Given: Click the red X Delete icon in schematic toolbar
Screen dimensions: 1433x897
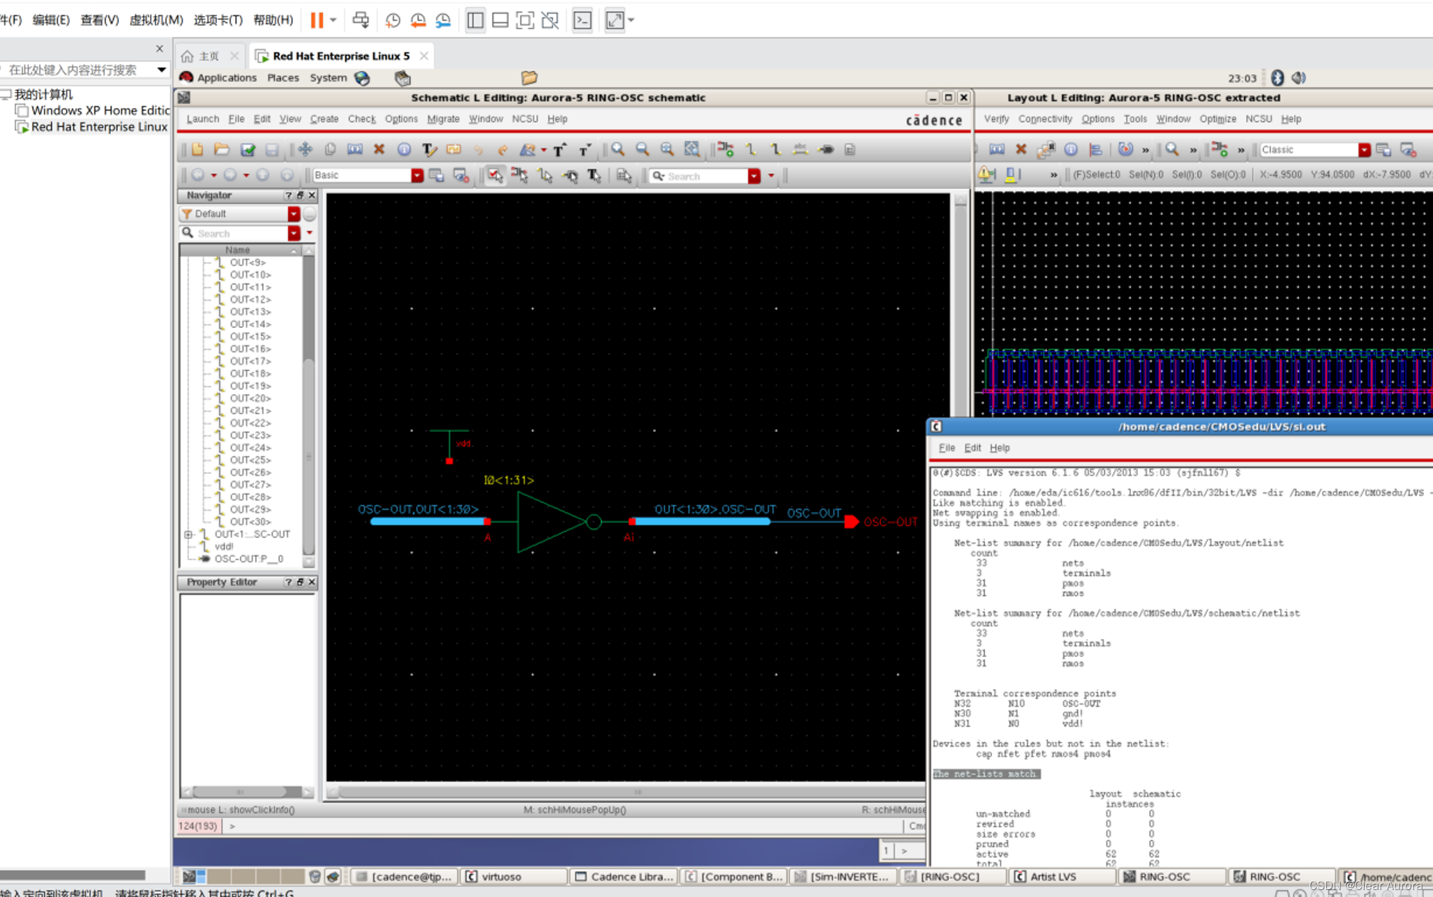Looking at the screenshot, I should [x=380, y=149].
